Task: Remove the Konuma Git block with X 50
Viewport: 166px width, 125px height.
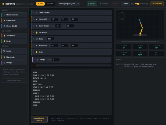Action: coord(109,45)
